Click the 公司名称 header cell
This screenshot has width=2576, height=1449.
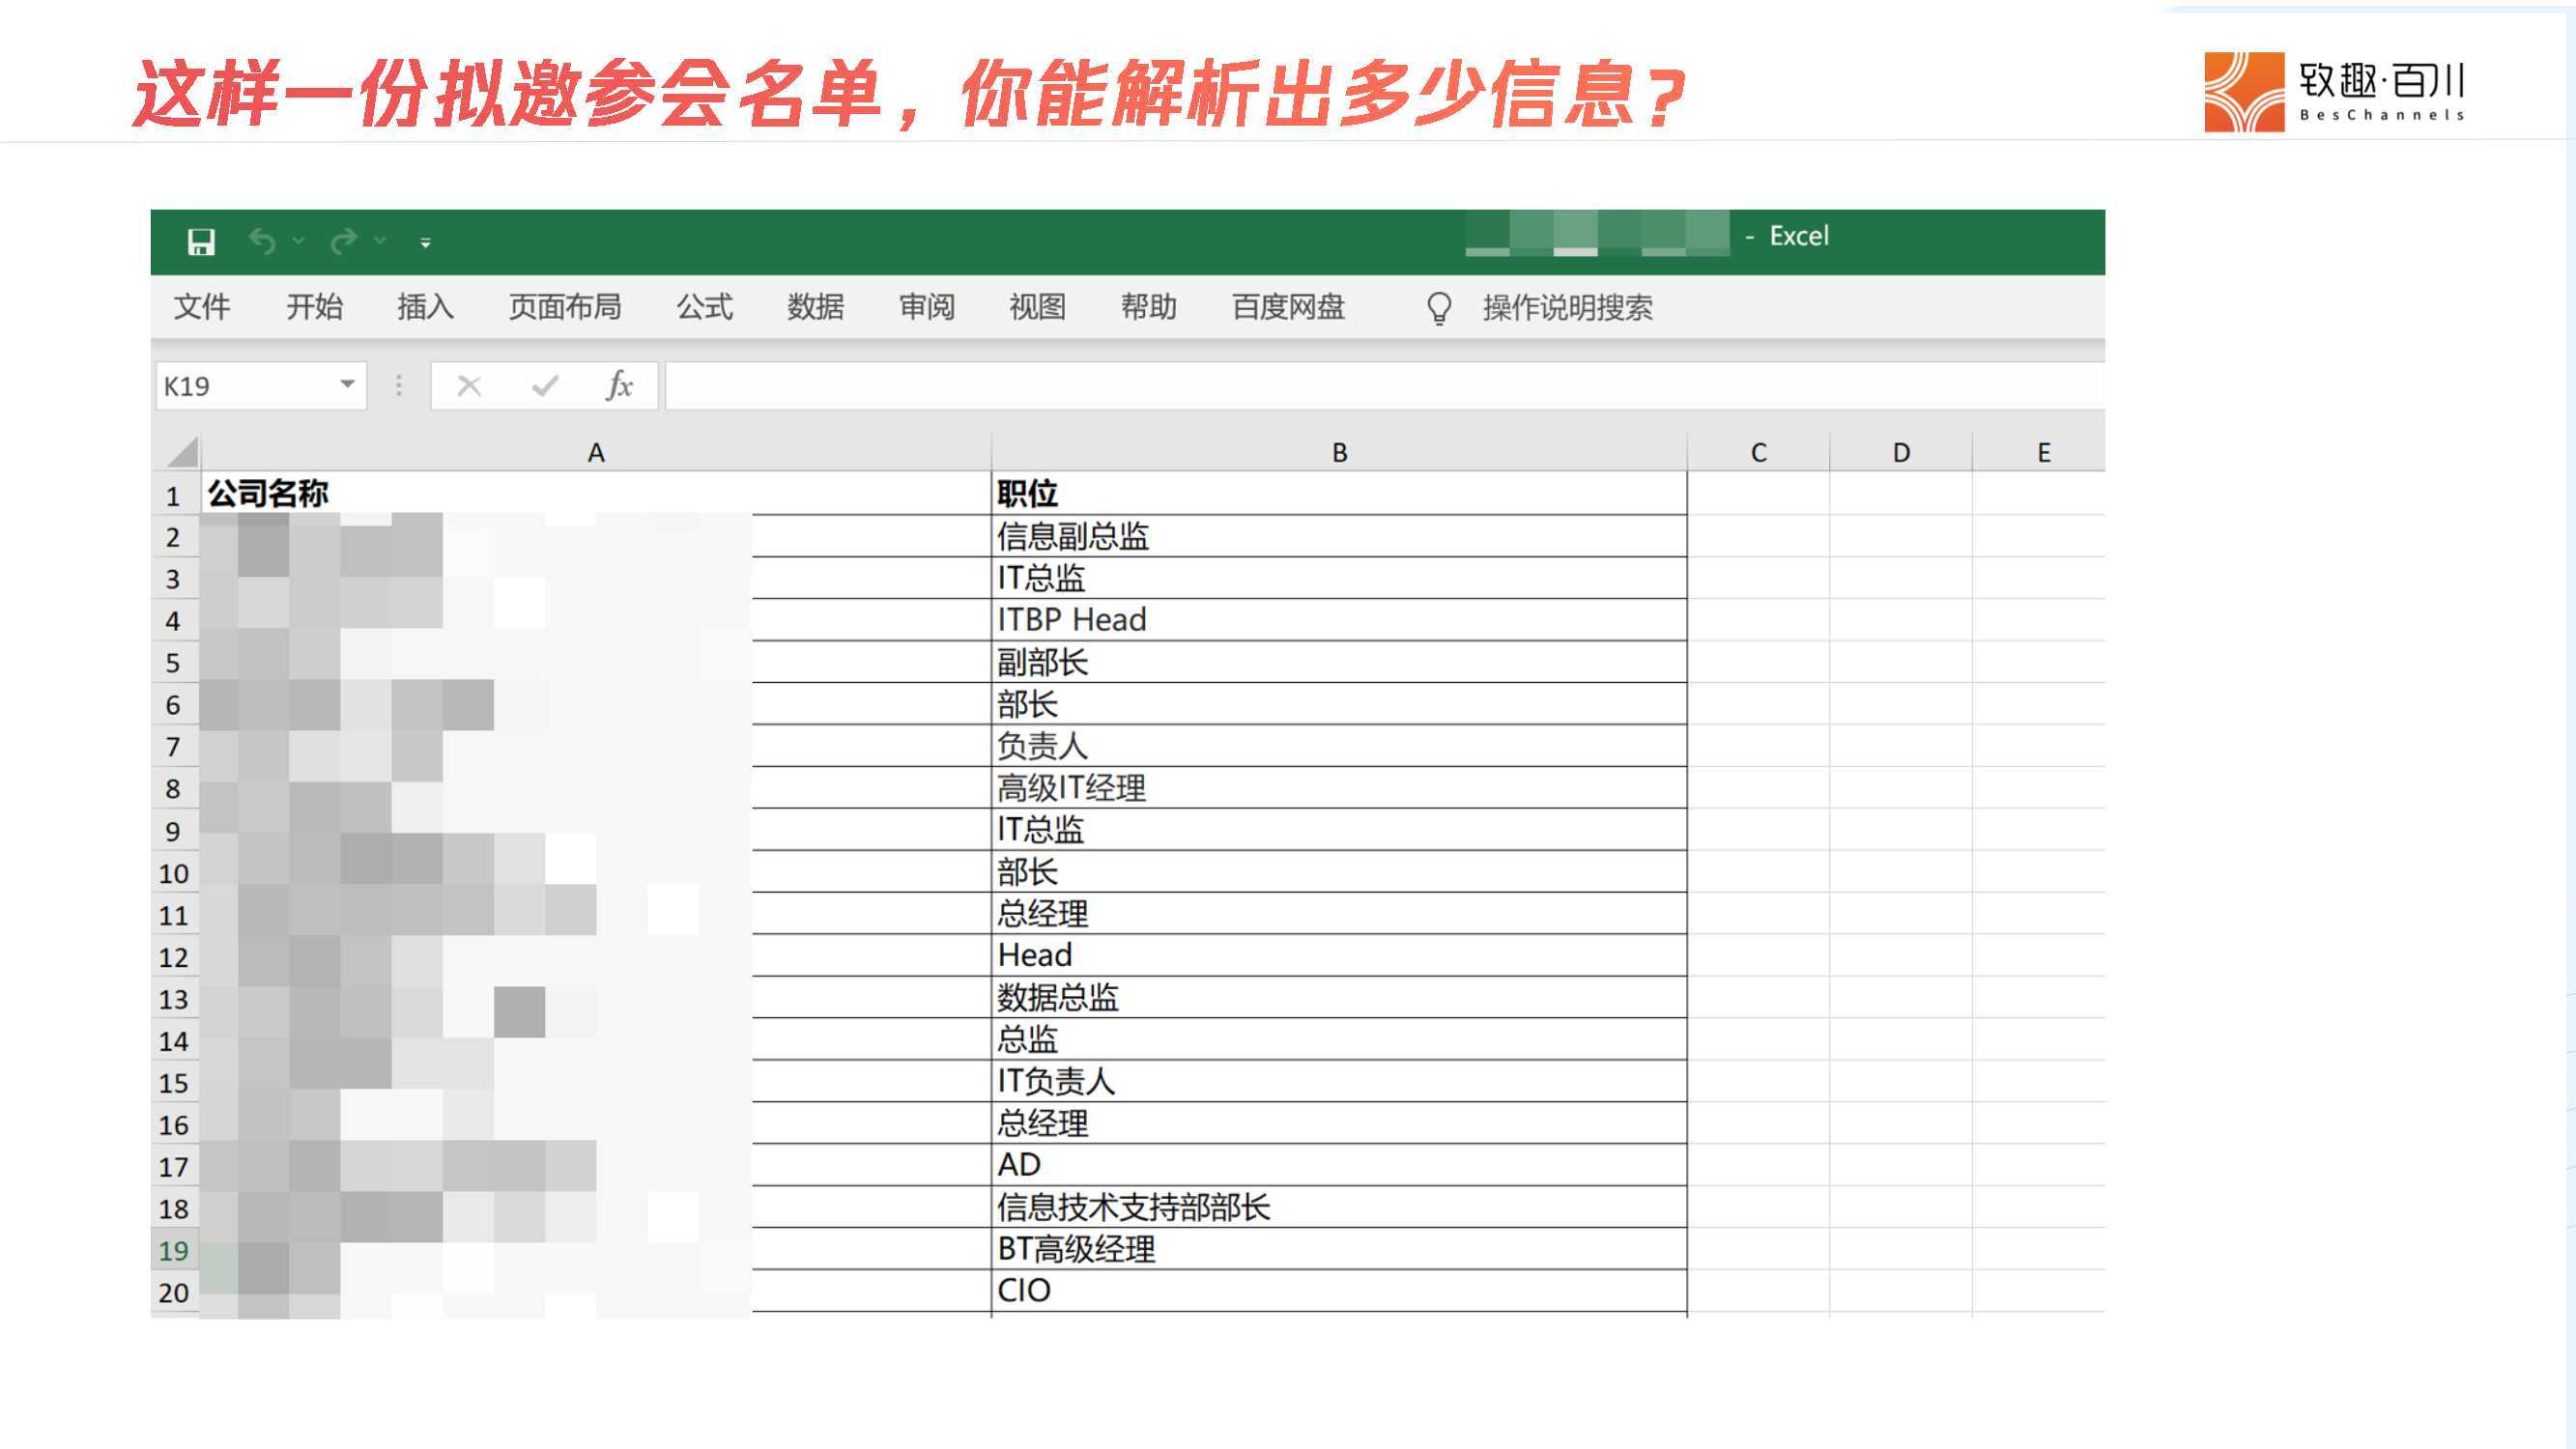coord(596,494)
